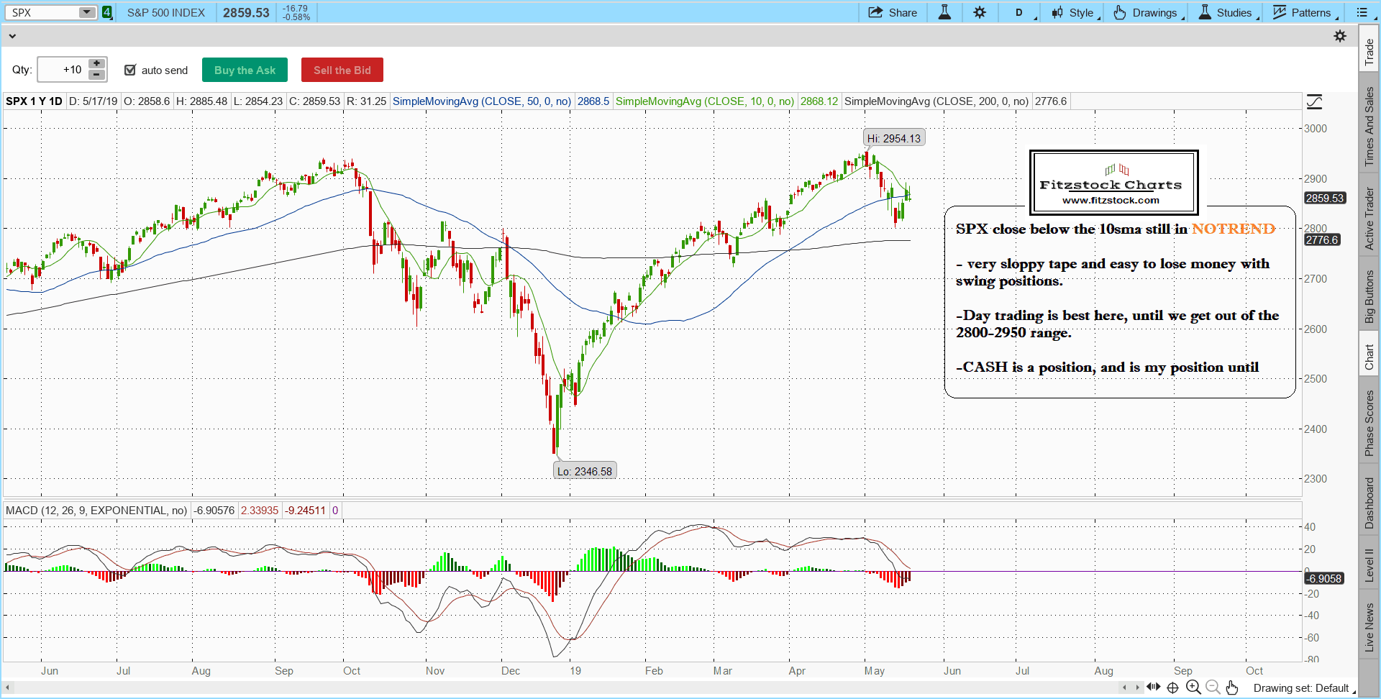This screenshot has height=699, width=1381.
Task: Increase quantity with the plus stepper
Action: (96, 64)
